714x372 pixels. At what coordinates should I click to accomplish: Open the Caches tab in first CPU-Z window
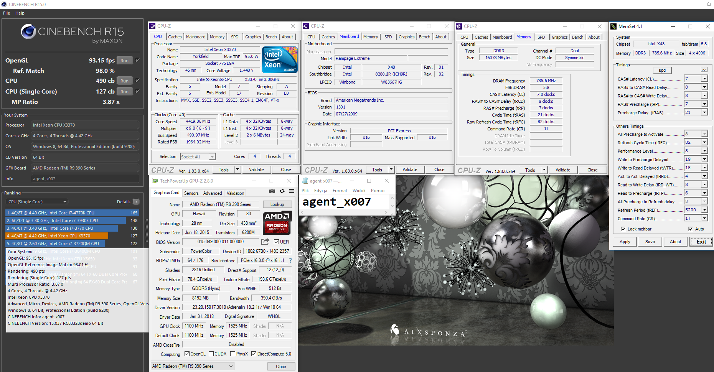tap(175, 37)
